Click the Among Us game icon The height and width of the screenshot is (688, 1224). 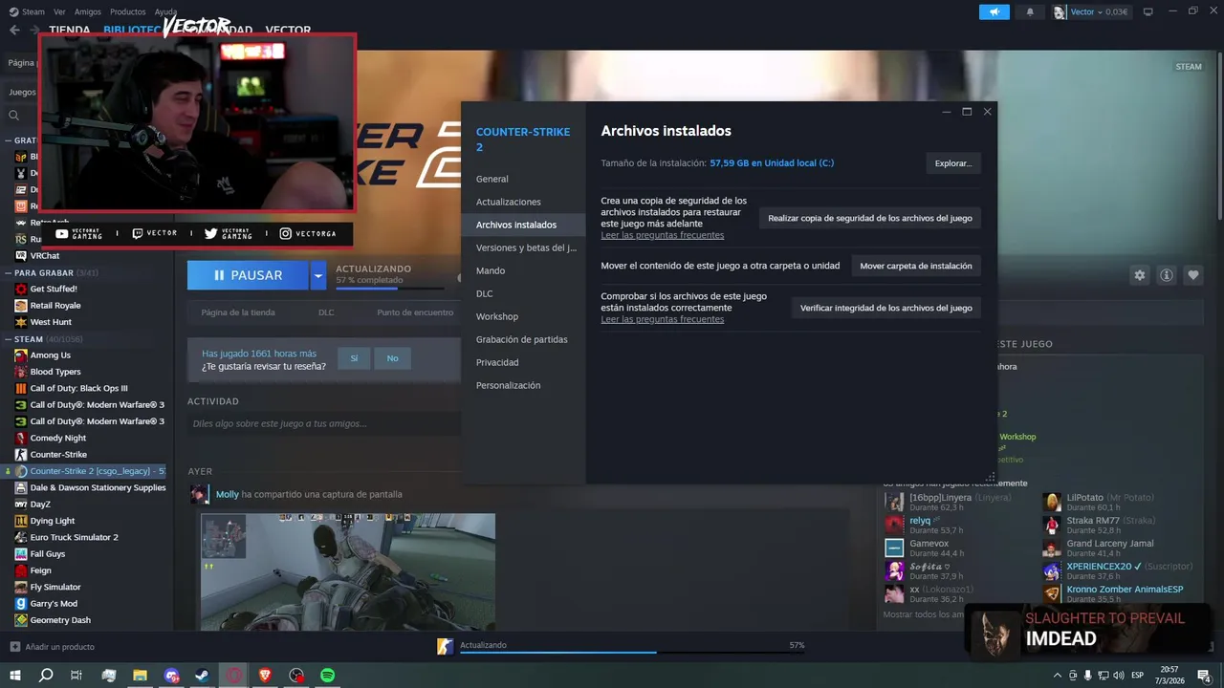[x=21, y=355]
